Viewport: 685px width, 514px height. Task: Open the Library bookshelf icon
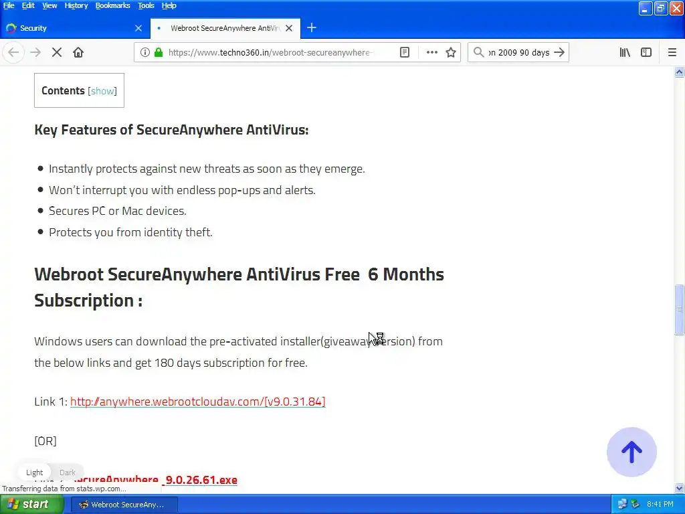[x=625, y=52]
